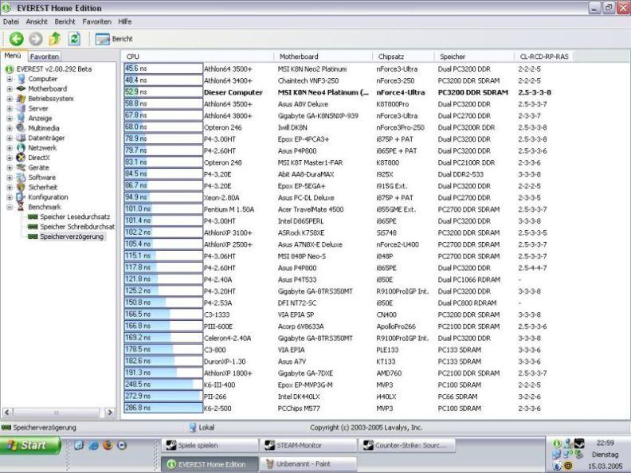Click the Start button
Image resolution: width=631 pixels, height=473 pixels.
[30, 445]
